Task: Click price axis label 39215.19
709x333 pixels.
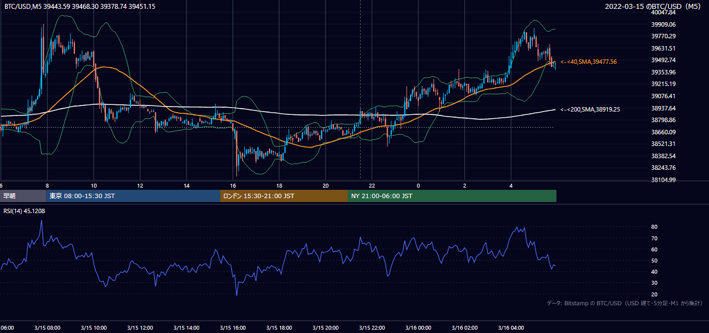Action: click(x=664, y=84)
